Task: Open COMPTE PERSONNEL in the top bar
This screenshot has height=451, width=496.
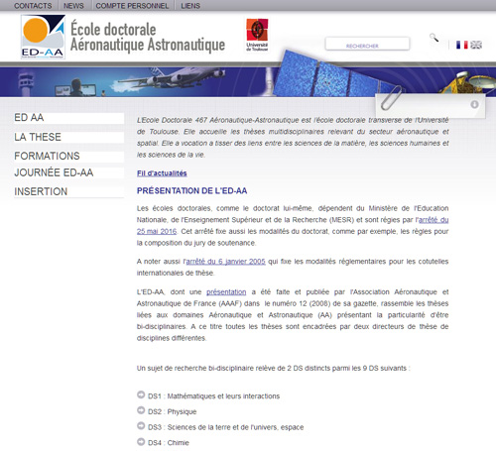Action: (132, 6)
